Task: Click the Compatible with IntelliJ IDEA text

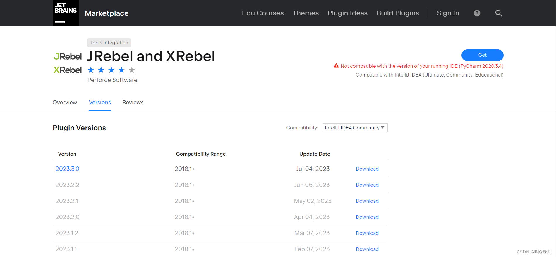Action: pos(430,75)
